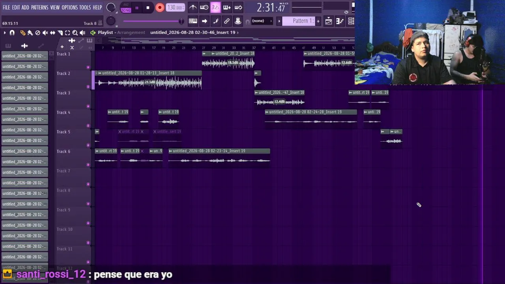Adjust the master volume knob

111,7
